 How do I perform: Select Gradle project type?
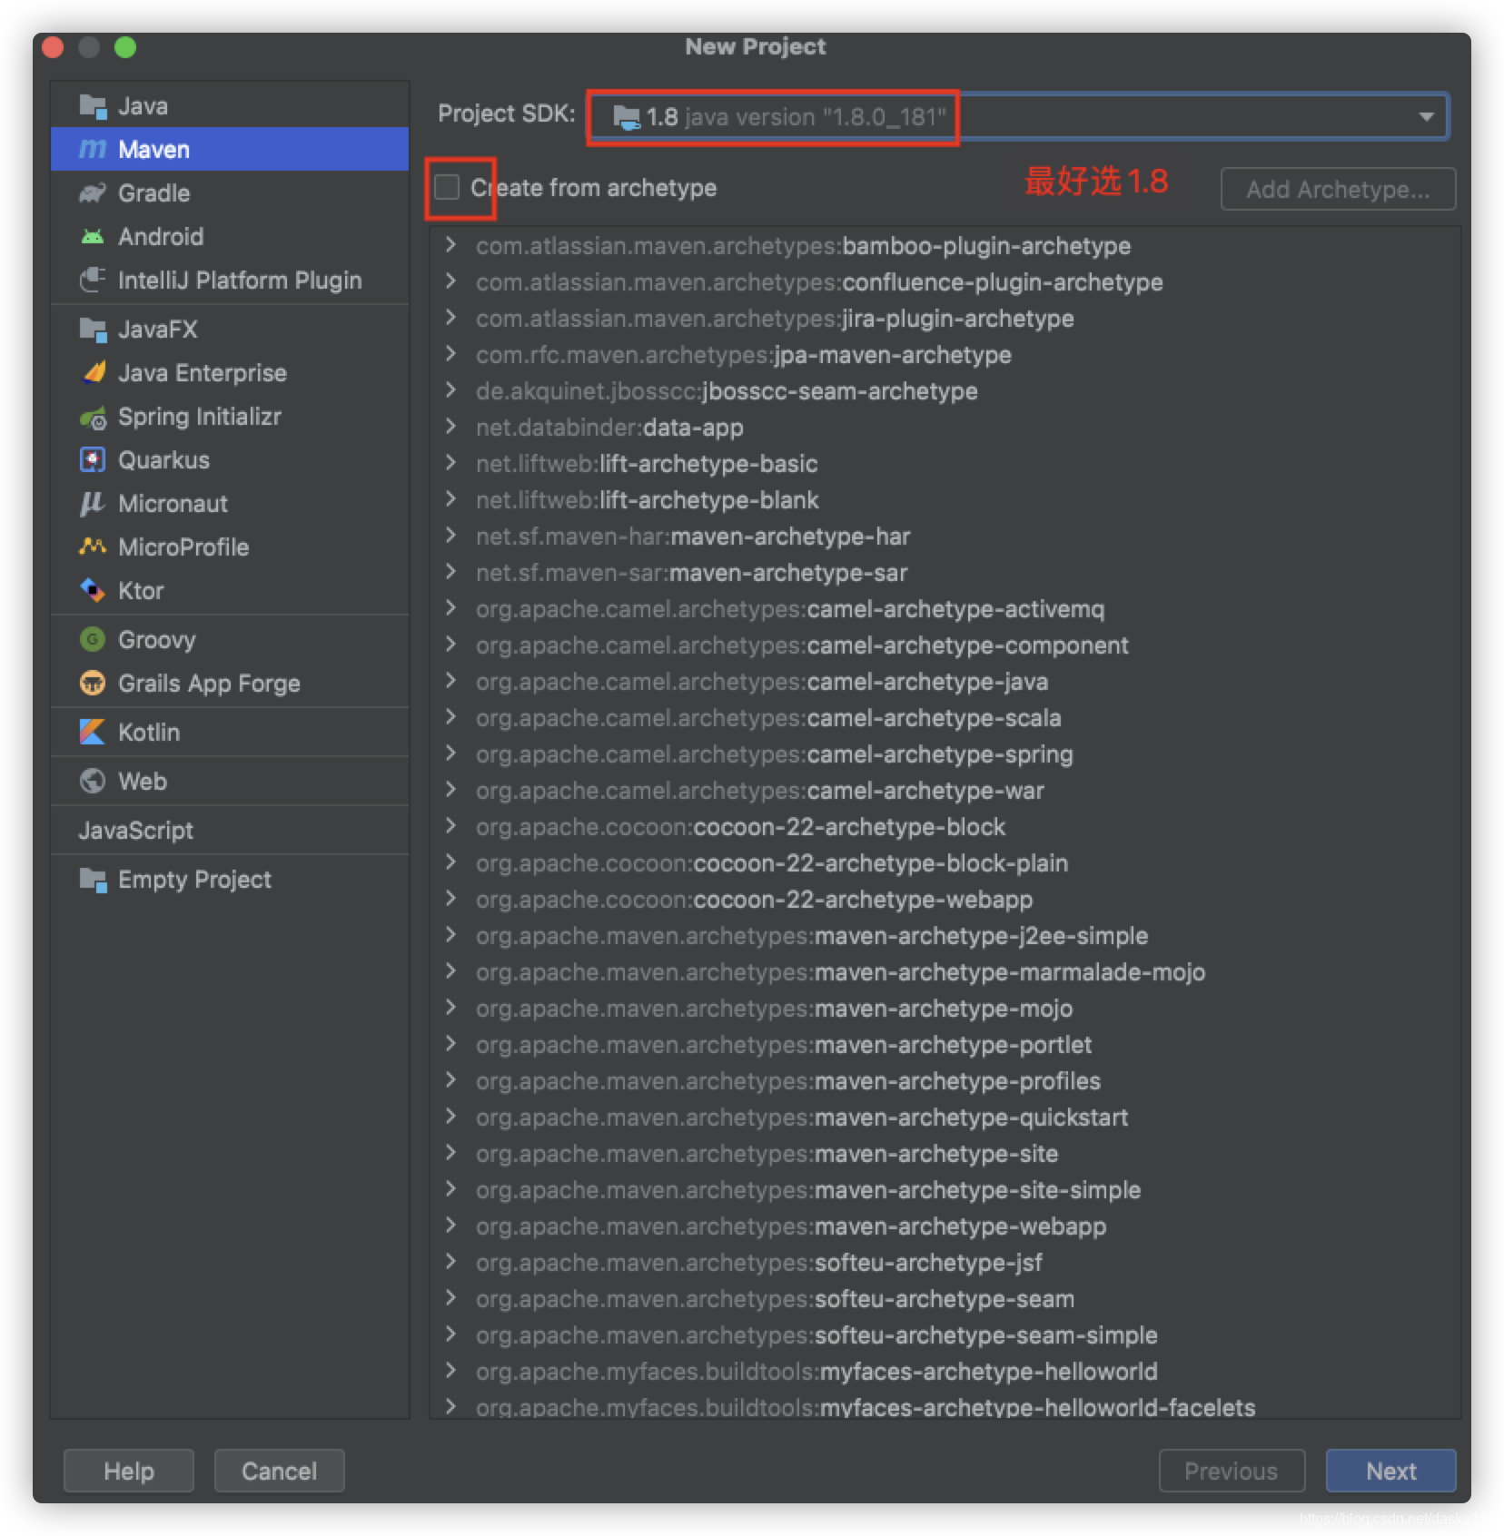tap(230, 193)
